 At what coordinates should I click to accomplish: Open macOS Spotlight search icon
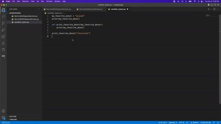point(199,1)
